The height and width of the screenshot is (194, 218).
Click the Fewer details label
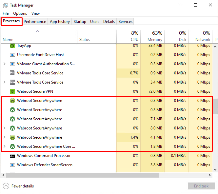(23, 186)
